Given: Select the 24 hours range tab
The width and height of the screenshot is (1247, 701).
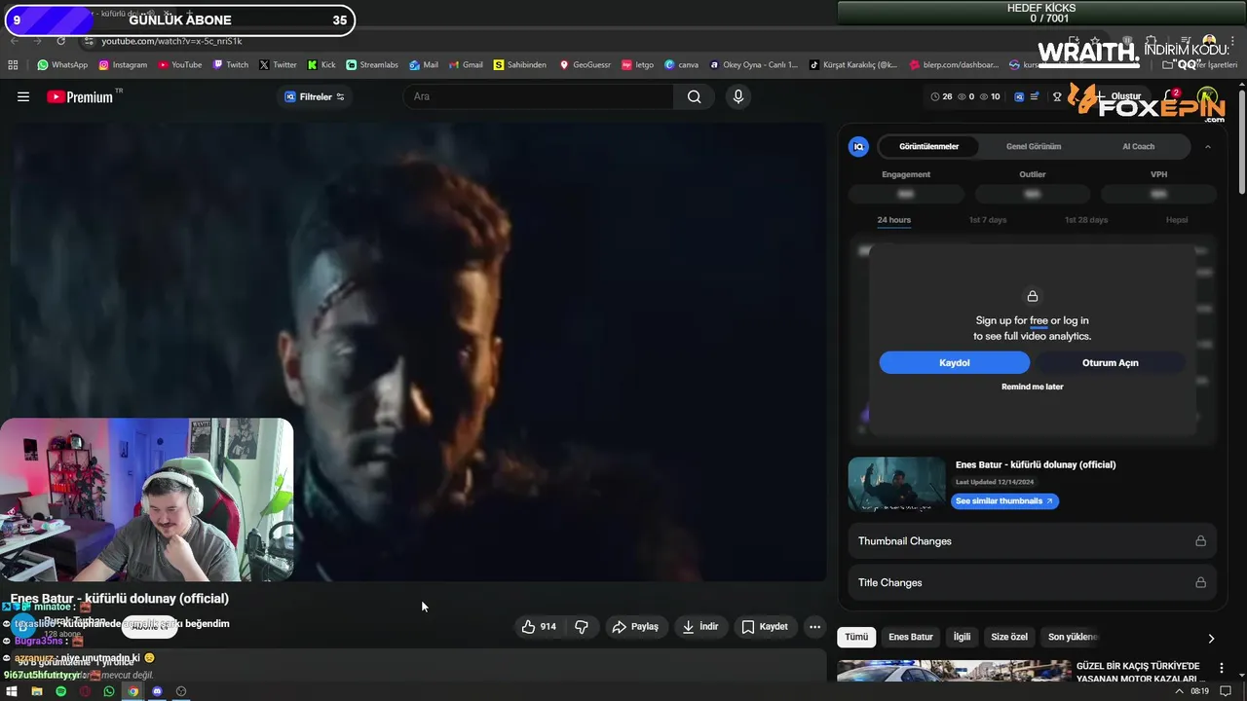Looking at the screenshot, I should pyautogui.click(x=893, y=220).
